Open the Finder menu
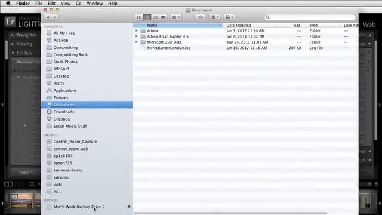This screenshot has width=382, height=215. point(23,4)
